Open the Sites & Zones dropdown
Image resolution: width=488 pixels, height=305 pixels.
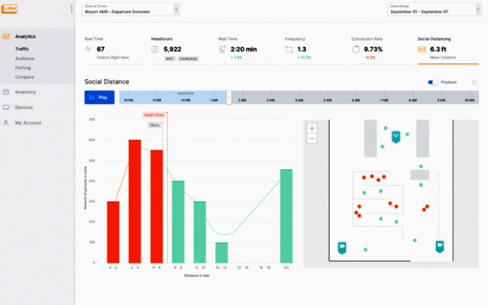131,9
